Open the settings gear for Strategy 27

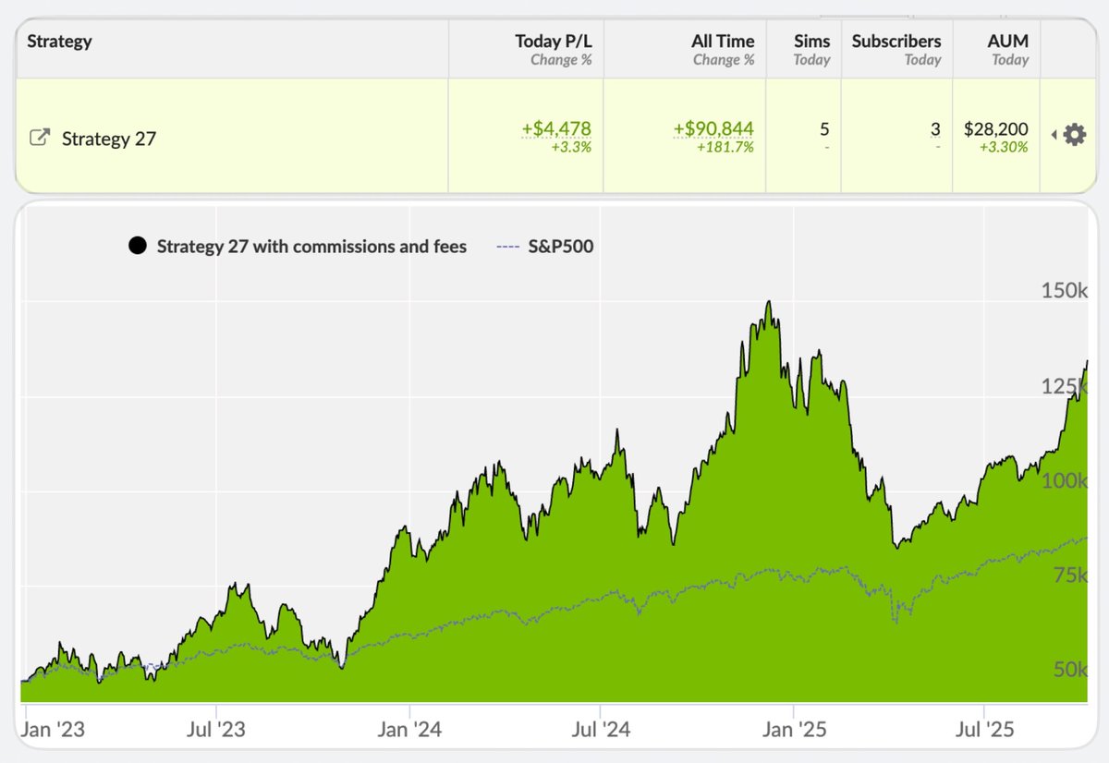point(1074,134)
